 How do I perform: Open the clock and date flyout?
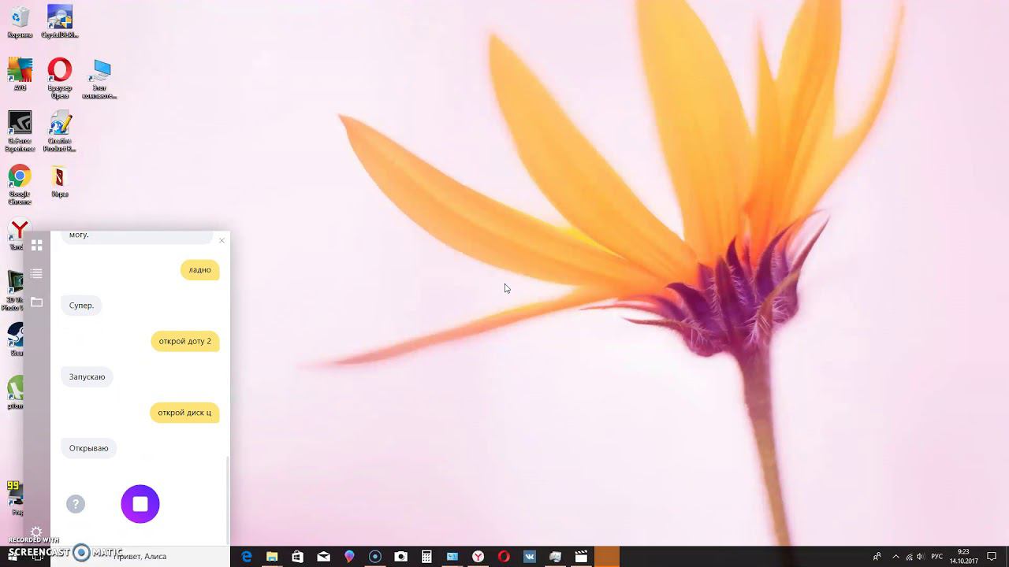click(x=963, y=557)
